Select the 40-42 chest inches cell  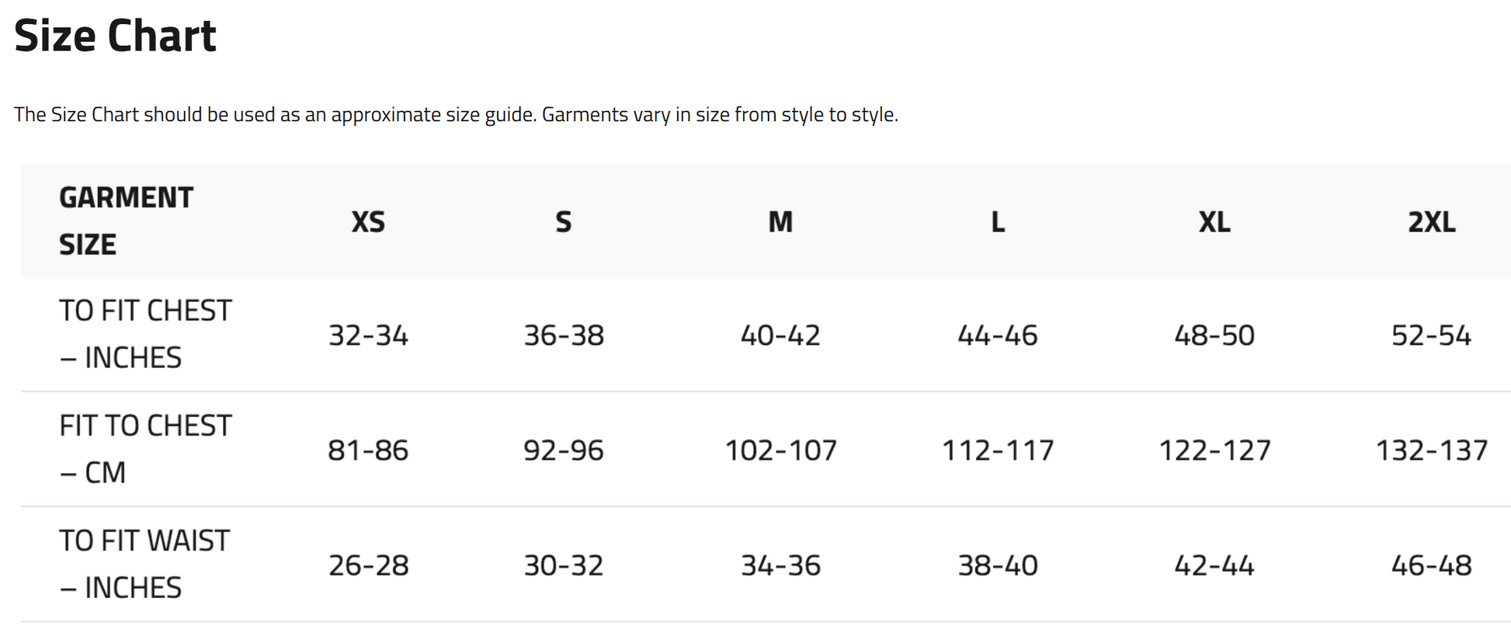click(780, 335)
